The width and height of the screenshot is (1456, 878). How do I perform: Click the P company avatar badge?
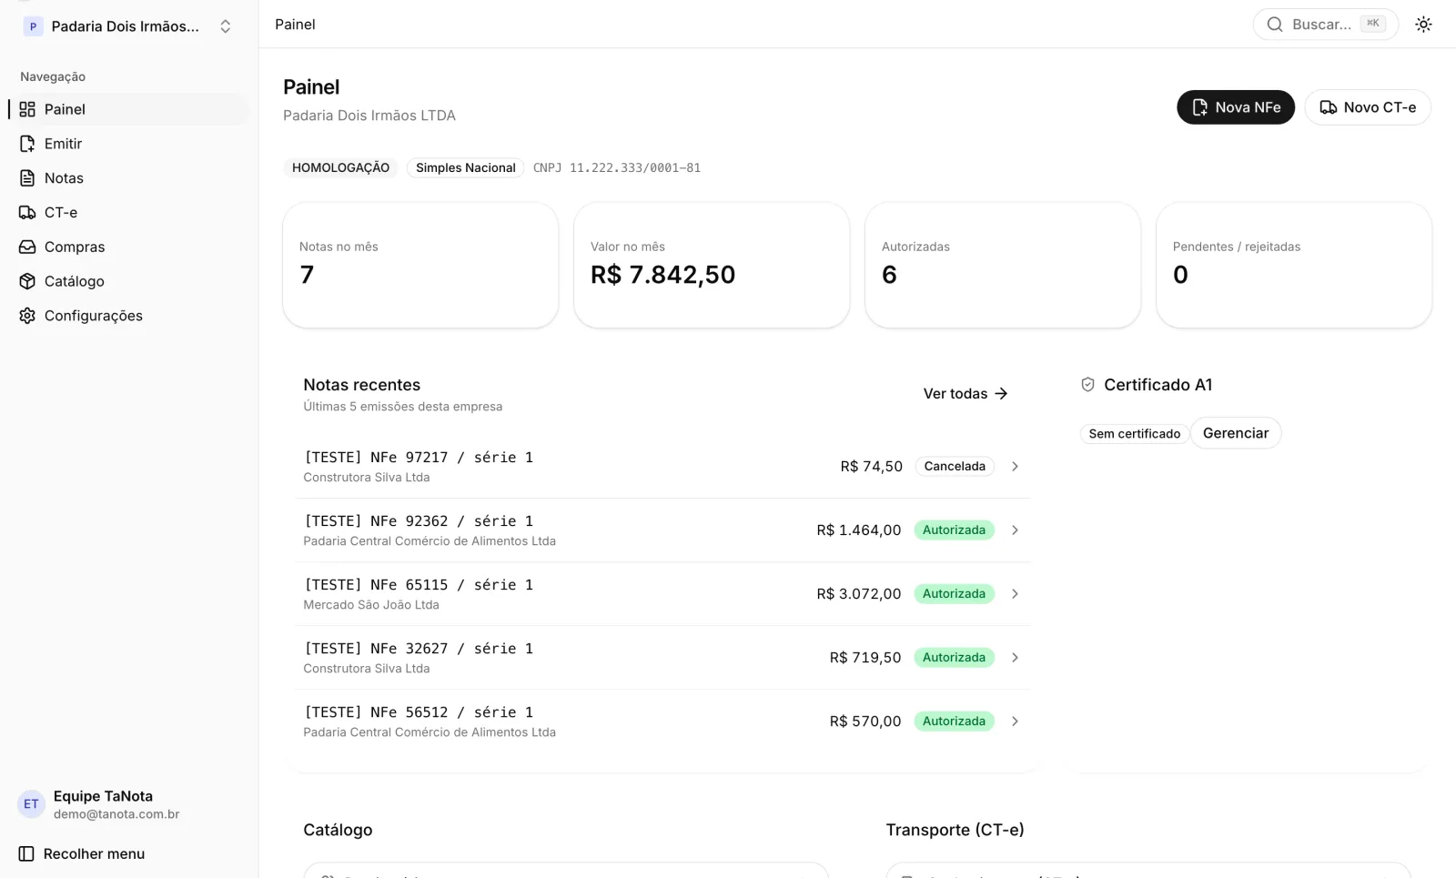[34, 26]
